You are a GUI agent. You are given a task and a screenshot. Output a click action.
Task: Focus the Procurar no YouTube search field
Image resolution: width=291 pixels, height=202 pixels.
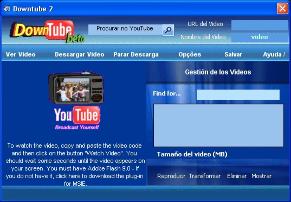[x=125, y=30]
